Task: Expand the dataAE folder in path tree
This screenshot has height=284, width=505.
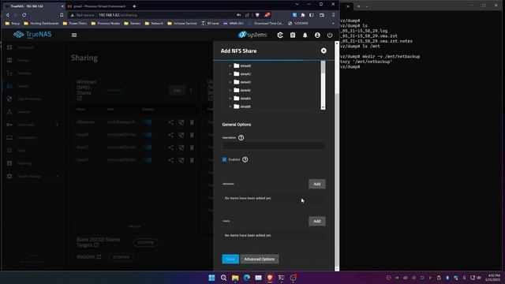Action: 230,90
